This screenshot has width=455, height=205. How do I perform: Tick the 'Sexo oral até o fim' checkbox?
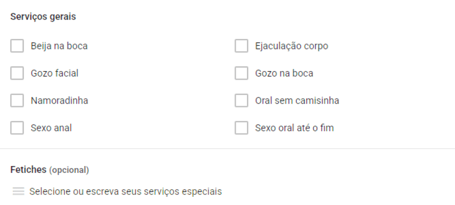pos(241,128)
